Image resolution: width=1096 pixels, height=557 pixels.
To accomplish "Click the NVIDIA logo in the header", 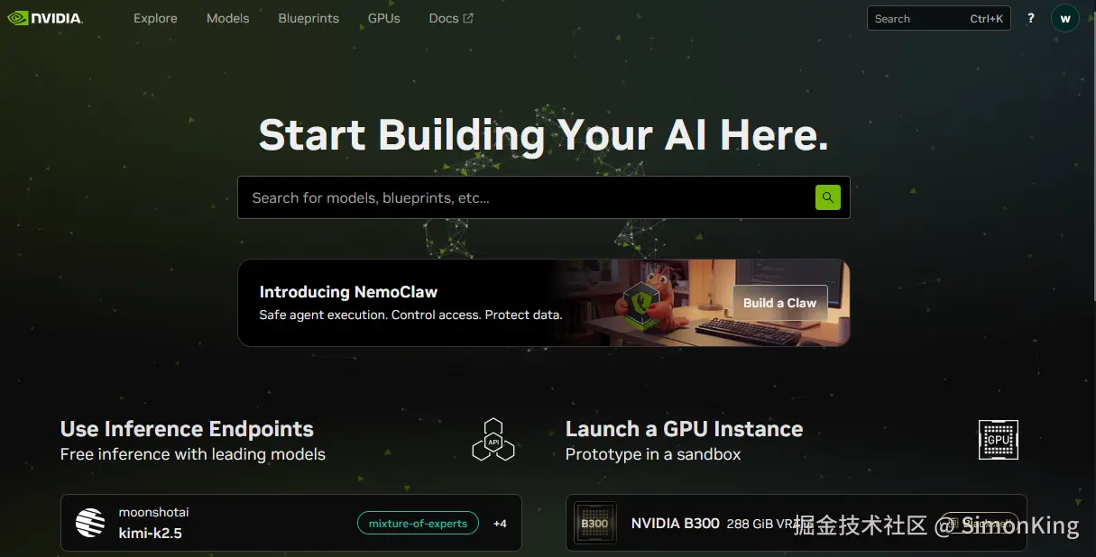I will tap(45, 18).
